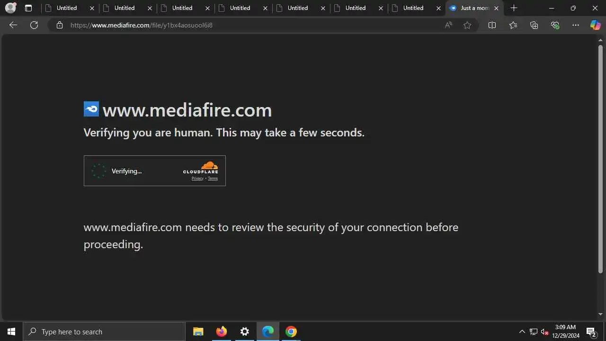Switch to the fifth Untitled tab
The height and width of the screenshot is (341, 606).
tap(301, 8)
